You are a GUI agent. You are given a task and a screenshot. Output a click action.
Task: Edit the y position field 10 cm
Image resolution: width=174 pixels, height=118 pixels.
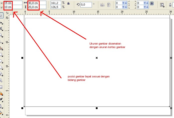tap(13, 7)
